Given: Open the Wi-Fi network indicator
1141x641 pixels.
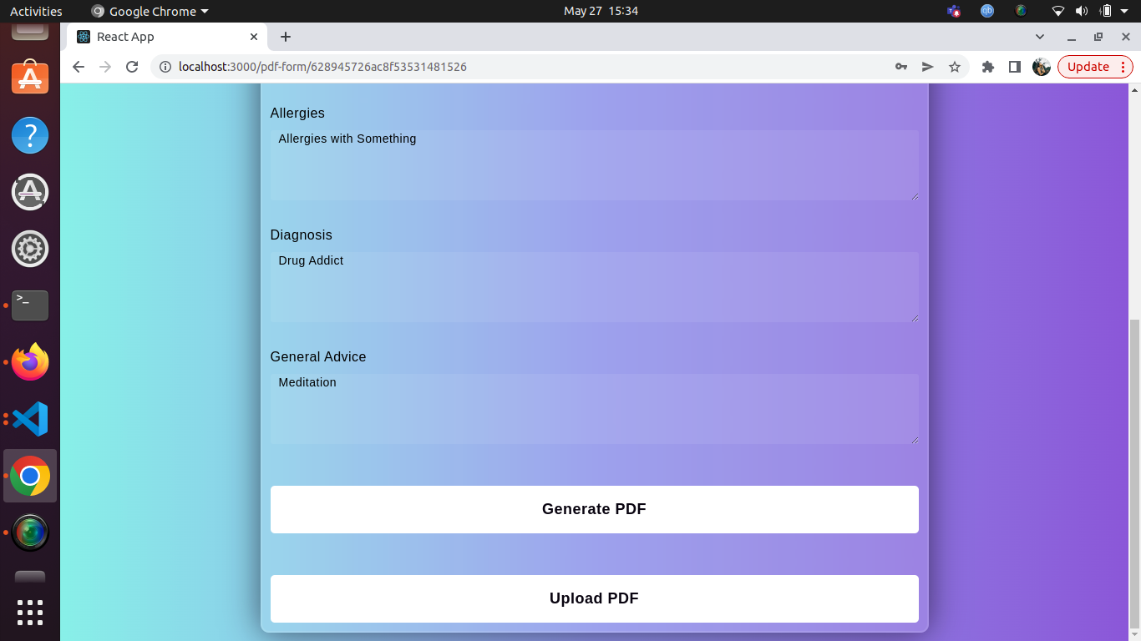Looking at the screenshot, I should tap(1058, 11).
